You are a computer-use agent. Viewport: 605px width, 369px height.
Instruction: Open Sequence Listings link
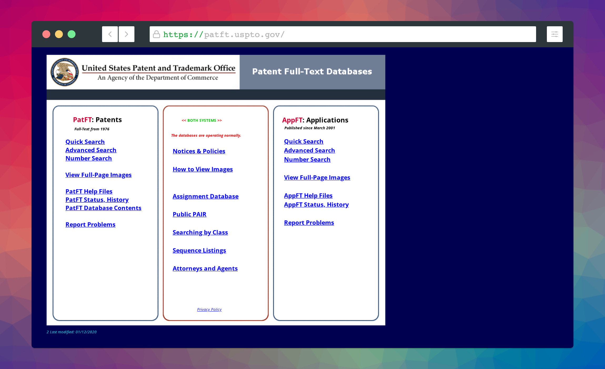199,251
